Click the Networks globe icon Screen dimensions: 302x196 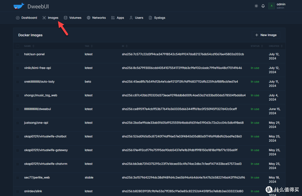[89, 18]
